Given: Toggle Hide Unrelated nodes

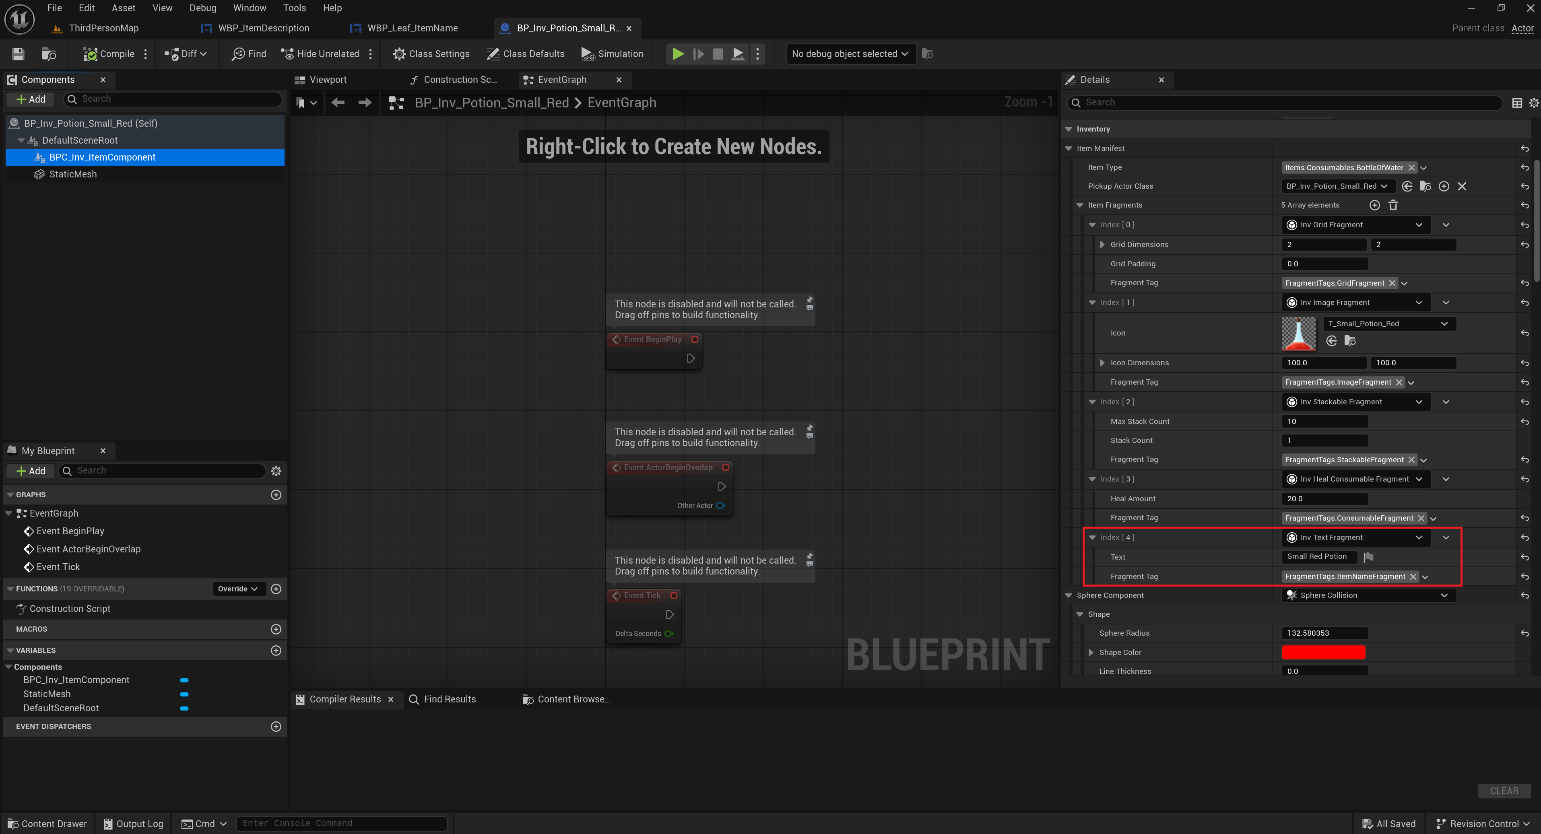Looking at the screenshot, I should (x=320, y=54).
